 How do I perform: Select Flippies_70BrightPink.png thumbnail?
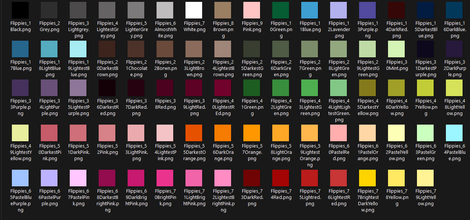[x=165, y=178]
